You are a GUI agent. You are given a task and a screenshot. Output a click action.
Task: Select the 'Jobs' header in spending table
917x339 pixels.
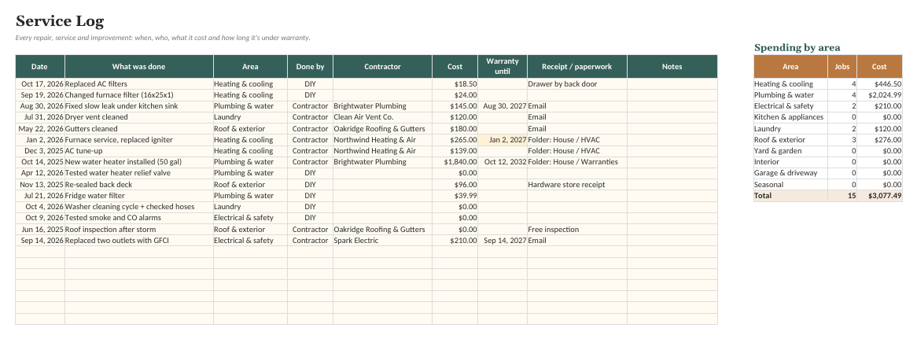click(x=842, y=67)
